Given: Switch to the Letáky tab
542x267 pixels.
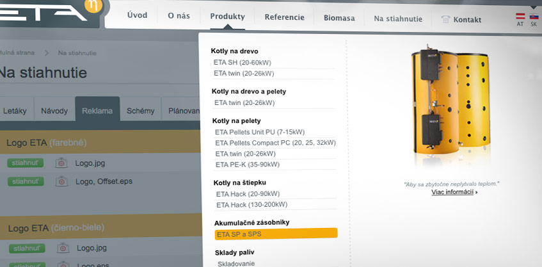Looking at the screenshot, I should [x=15, y=111].
